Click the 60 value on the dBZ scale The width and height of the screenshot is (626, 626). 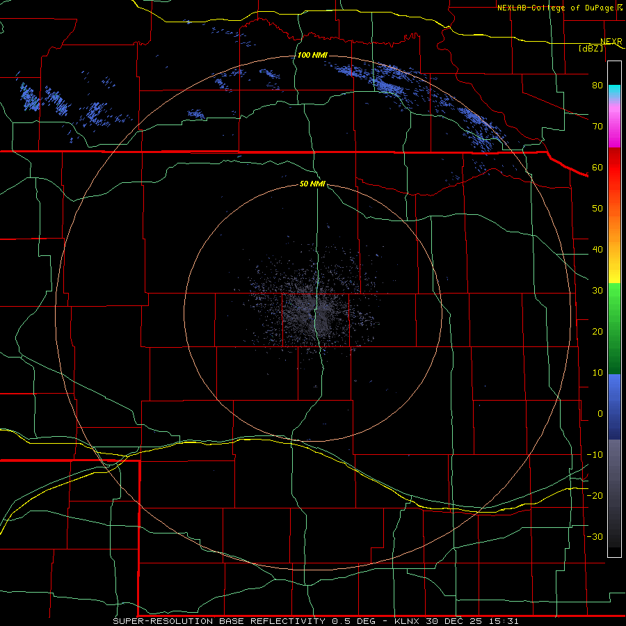597,167
